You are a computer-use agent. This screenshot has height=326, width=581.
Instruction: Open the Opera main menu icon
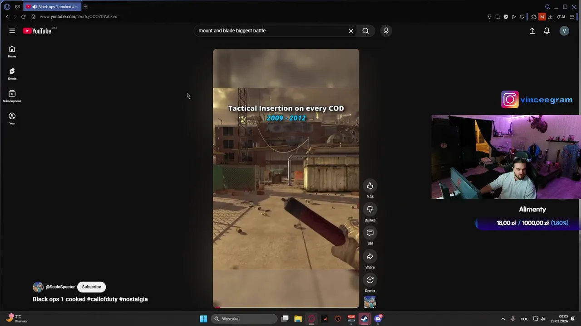click(7, 7)
